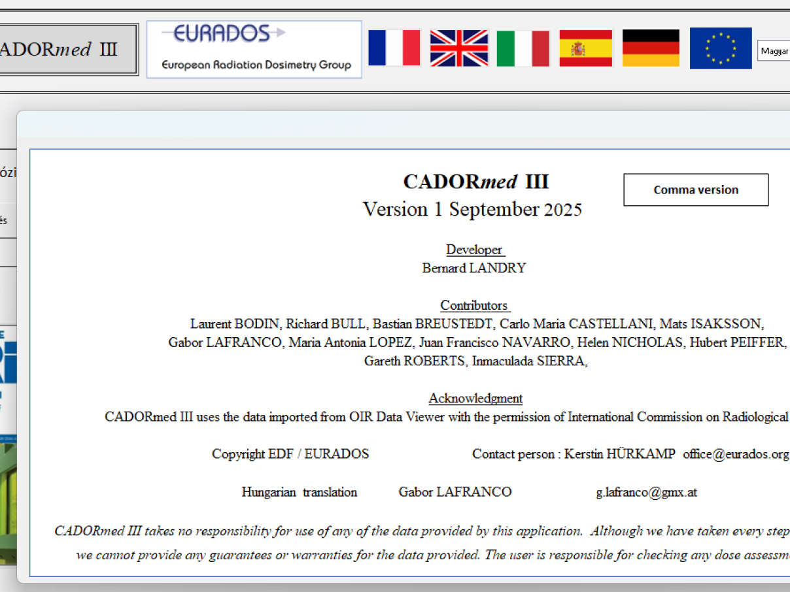Screen dimensions: 790x592
Task: Click the Contributors heading
Action: pos(475,305)
